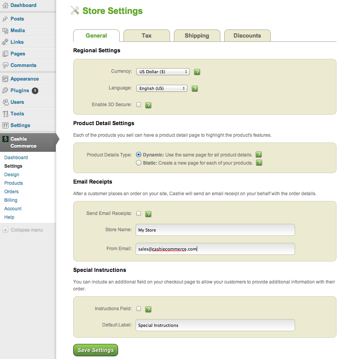The image size is (340, 359).
Task: Open help for Static product details
Action: [259, 163]
